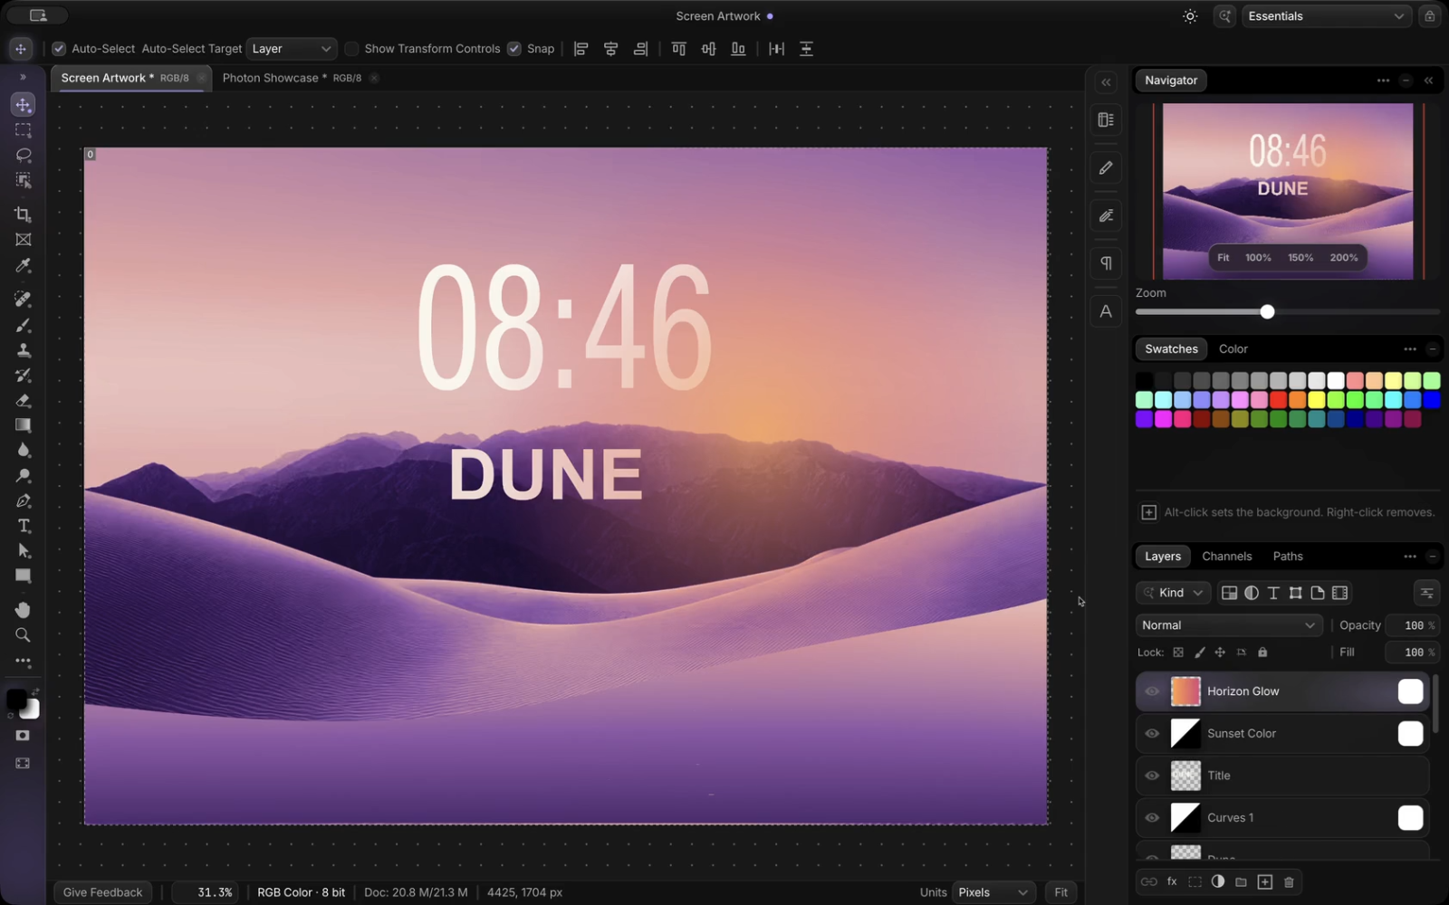The width and height of the screenshot is (1449, 905).
Task: Hide the Sunset Color layer
Action: pyautogui.click(x=1152, y=734)
